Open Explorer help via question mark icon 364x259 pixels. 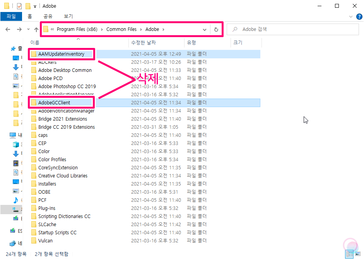pyautogui.click(x=359, y=17)
